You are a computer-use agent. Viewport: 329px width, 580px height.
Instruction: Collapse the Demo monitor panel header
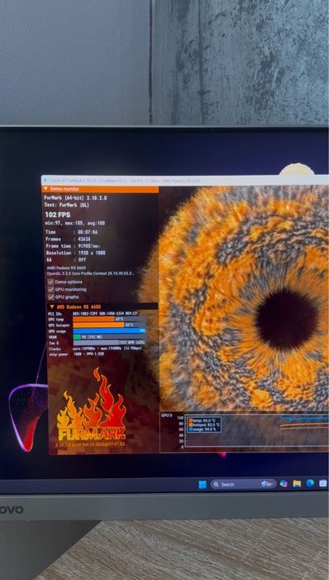100,189
